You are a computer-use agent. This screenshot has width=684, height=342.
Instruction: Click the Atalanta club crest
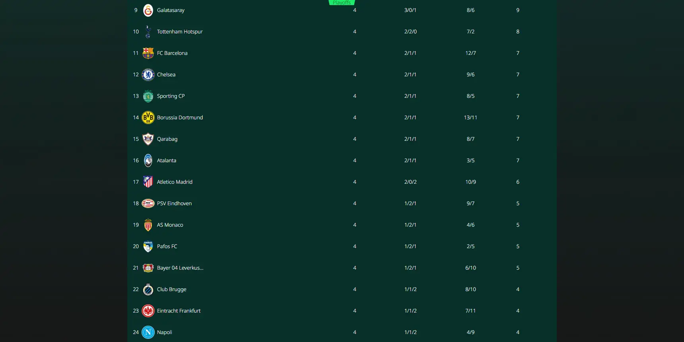(x=148, y=161)
